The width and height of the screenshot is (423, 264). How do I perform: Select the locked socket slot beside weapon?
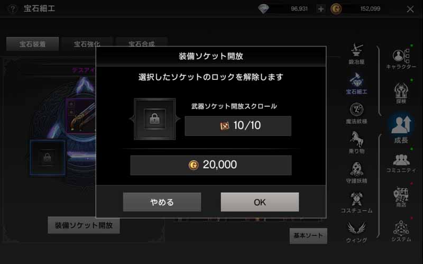48,158
